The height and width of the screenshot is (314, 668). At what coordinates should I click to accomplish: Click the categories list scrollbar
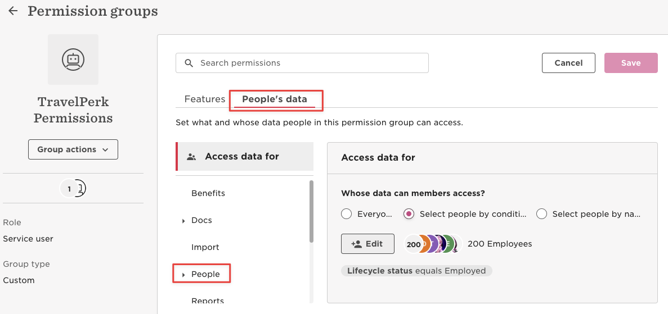(x=311, y=212)
